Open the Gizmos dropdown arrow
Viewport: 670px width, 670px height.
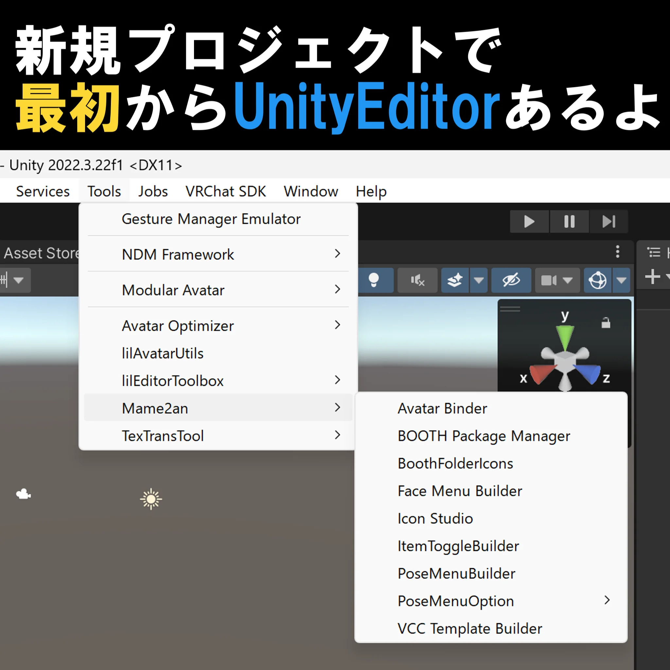[x=621, y=280]
